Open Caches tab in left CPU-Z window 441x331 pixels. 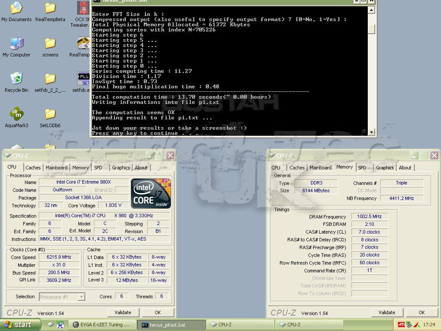tap(33, 168)
